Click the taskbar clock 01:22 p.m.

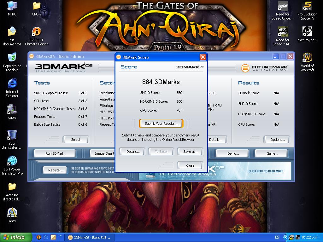pos(310,238)
